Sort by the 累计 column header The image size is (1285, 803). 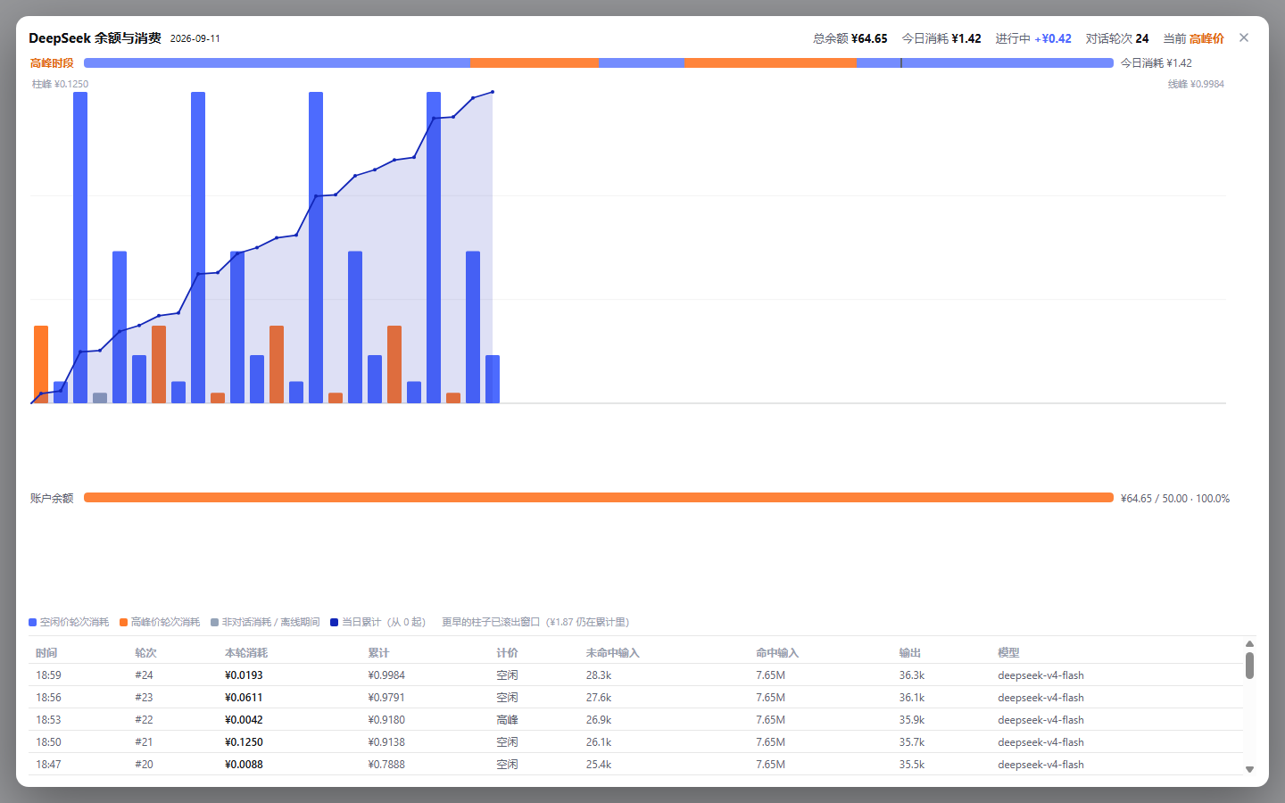[x=378, y=653]
